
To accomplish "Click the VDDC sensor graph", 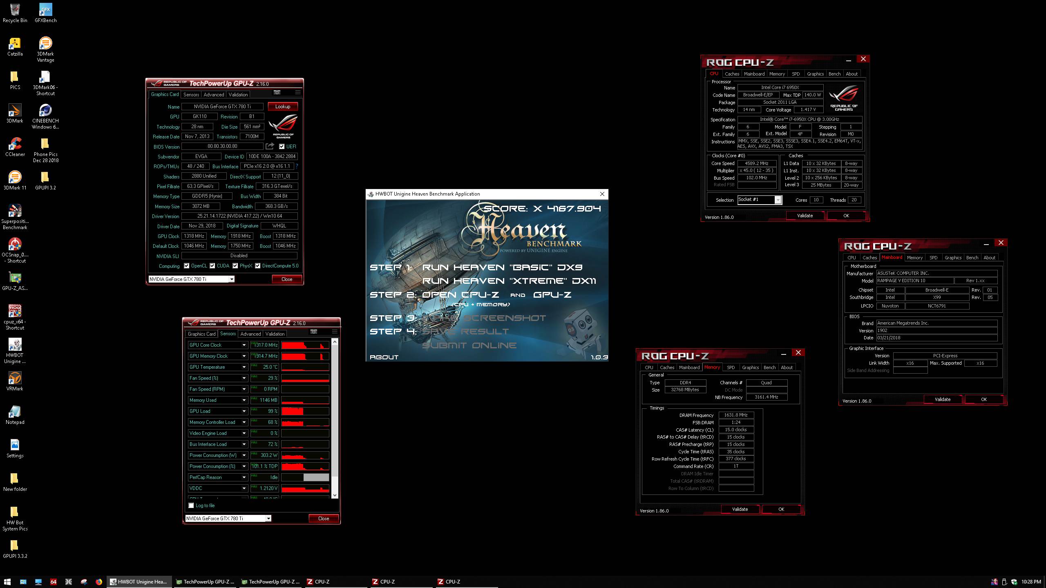I will click(305, 488).
